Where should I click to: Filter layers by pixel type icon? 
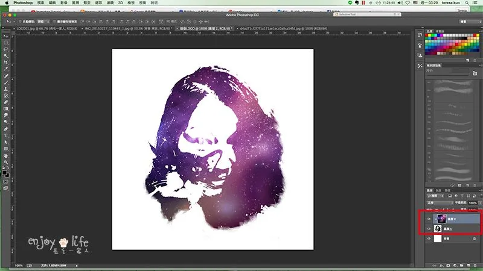450,196
